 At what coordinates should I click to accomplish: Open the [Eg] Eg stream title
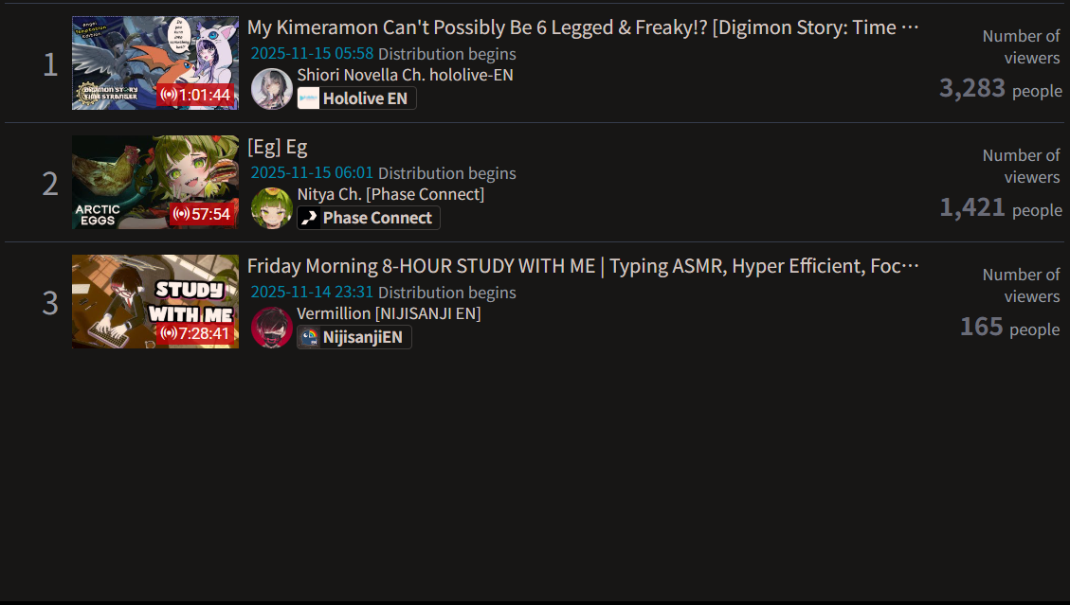277,147
